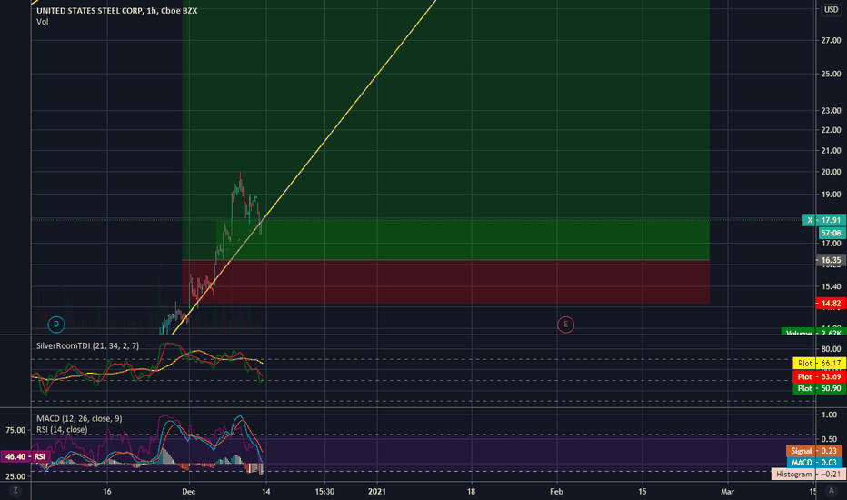This screenshot has width=847, height=500.
Task: Click the 19.00 price axis value
Action: pos(831,195)
